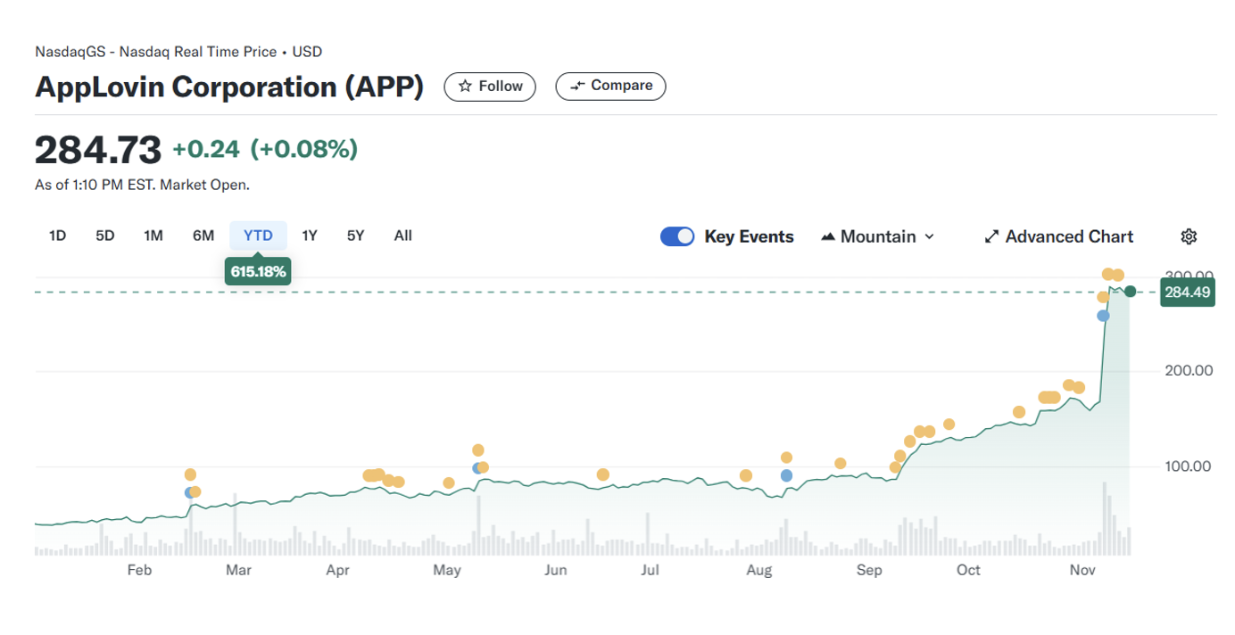Screen dimensions: 1235x635
Task: Click the Mar x-axis label
Action: [x=238, y=570]
